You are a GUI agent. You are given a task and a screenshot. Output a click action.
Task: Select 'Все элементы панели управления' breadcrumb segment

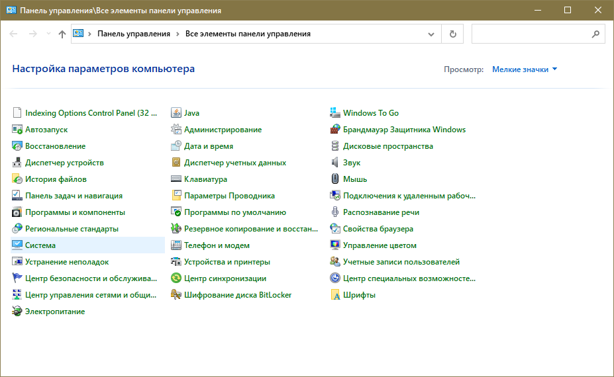click(248, 34)
